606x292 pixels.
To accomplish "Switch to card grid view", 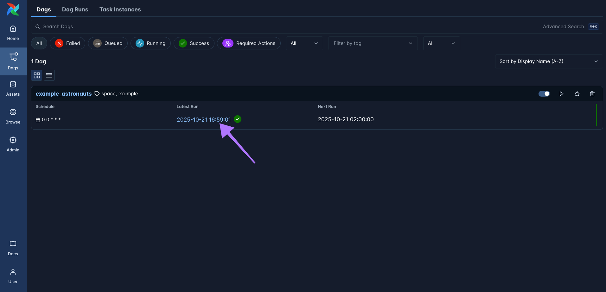I will [x=37, y=75].
